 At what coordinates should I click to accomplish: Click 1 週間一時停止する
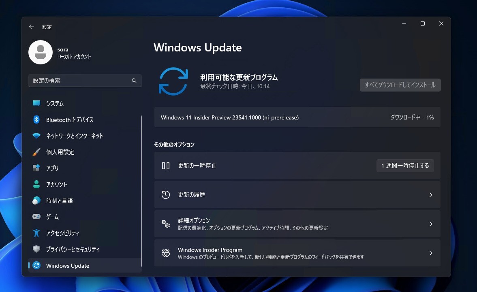[x=405, y=165]
